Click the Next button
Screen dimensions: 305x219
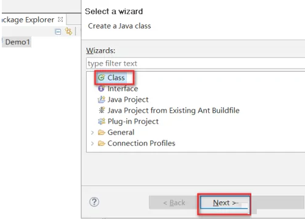(x=224, y=203)
